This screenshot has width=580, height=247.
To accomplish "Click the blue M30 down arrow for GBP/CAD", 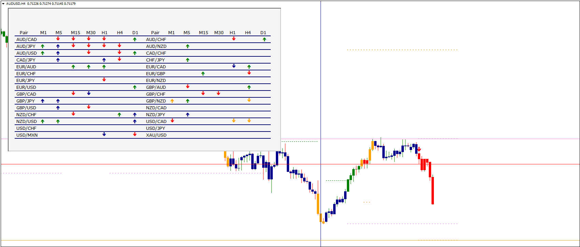I will coord(89,93).
